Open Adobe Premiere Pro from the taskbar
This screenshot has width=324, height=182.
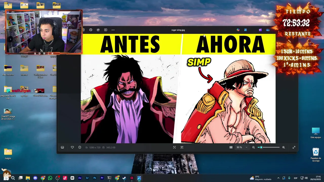102,178
